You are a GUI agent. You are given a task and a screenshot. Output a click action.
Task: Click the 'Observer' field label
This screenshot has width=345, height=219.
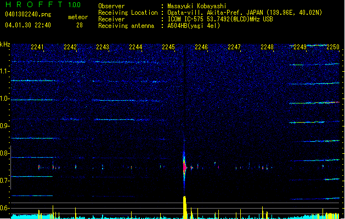pos(111,6)
